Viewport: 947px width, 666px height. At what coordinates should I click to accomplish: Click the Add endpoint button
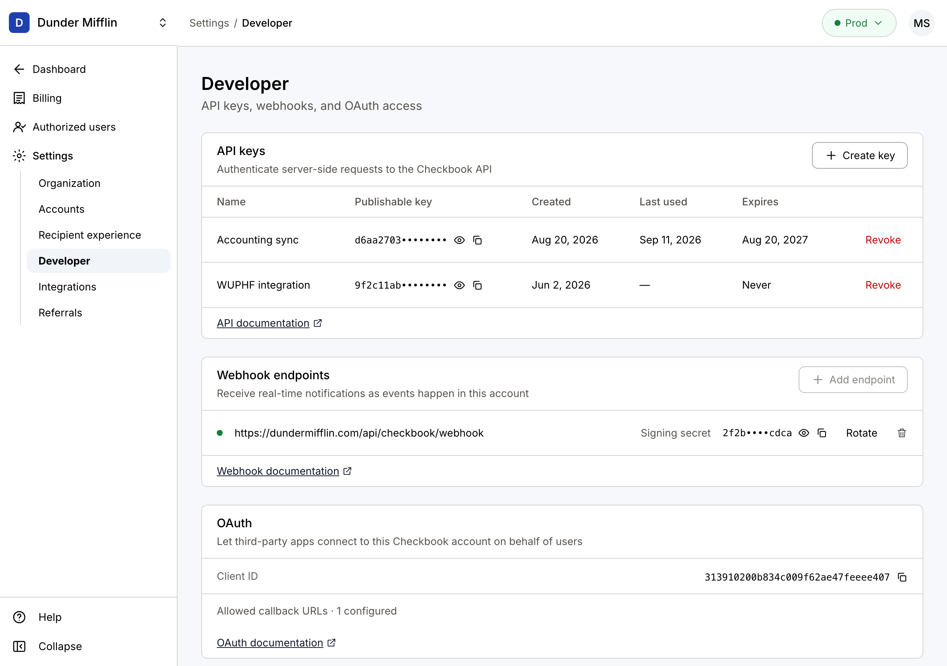tap(853, 380)
